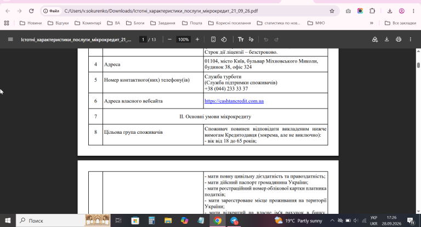Click the page number input field
The width and height of the screenshot is (421, 227).
(143, 39)
